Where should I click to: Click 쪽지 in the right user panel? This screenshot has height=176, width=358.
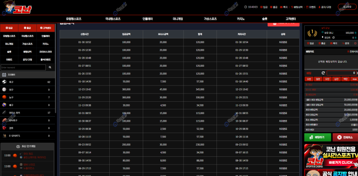point(334,43)
